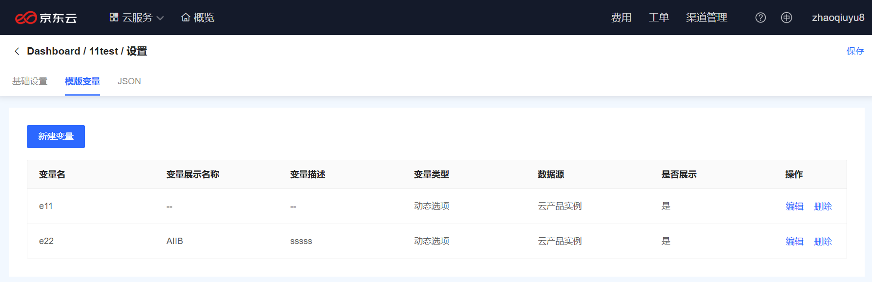Click the sssss description cell
This screenshot has width=872, height=282.
tap(301, 241)
